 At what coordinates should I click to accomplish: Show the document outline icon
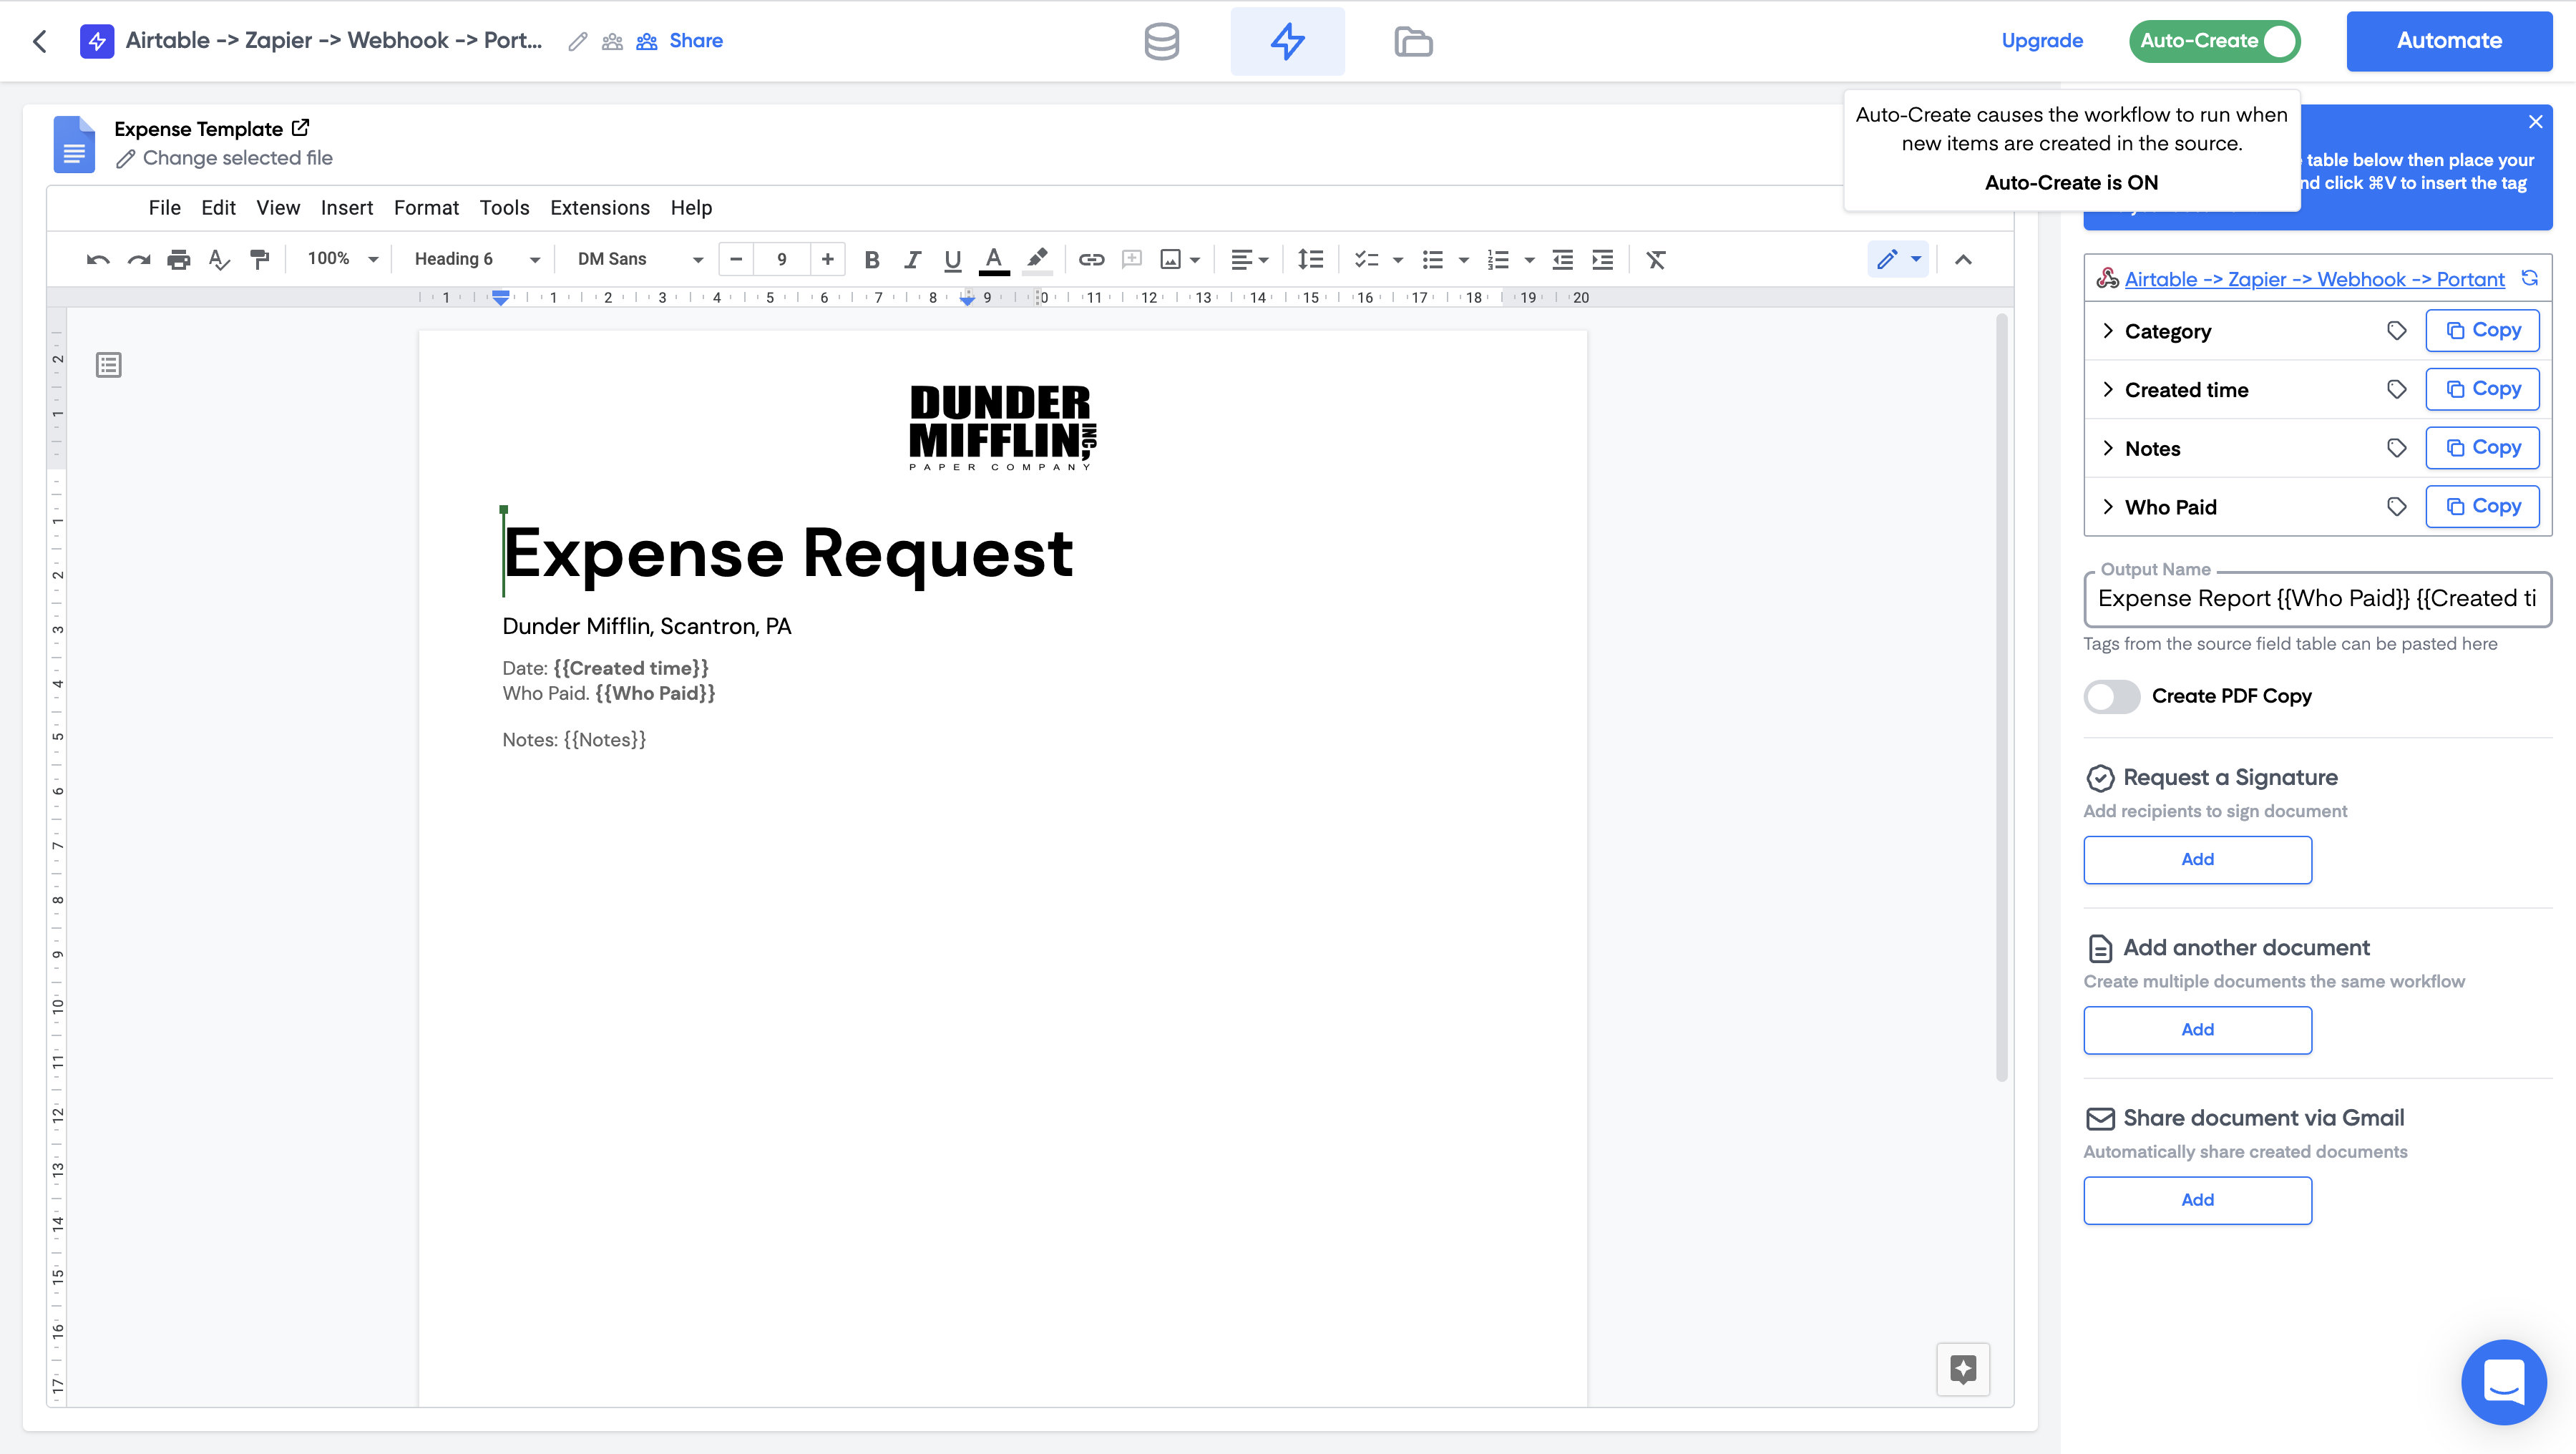coord(109,365)
